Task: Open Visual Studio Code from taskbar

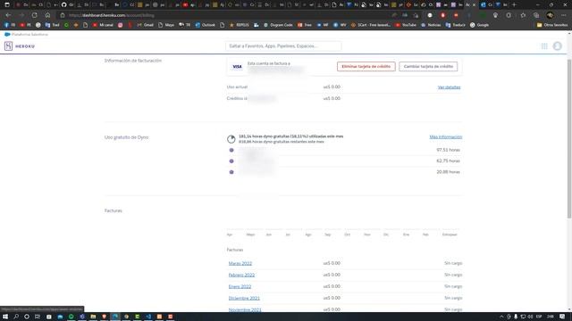Action: tap(148, 317)
